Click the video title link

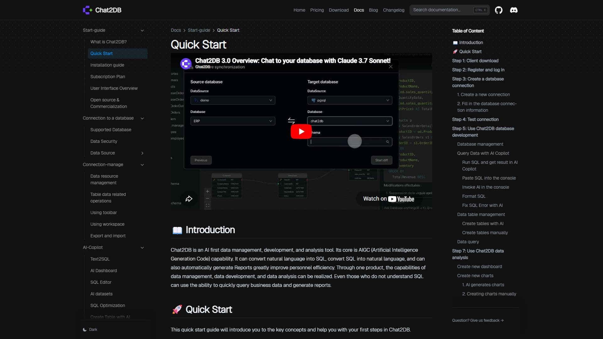293,61
